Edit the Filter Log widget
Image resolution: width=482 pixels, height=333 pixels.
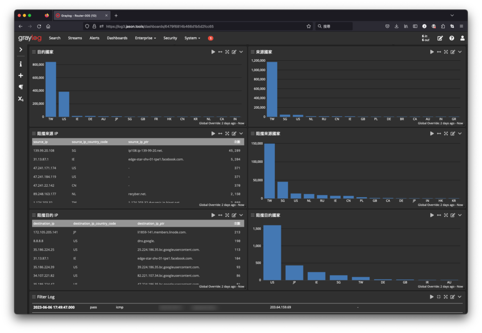[452, 297]
